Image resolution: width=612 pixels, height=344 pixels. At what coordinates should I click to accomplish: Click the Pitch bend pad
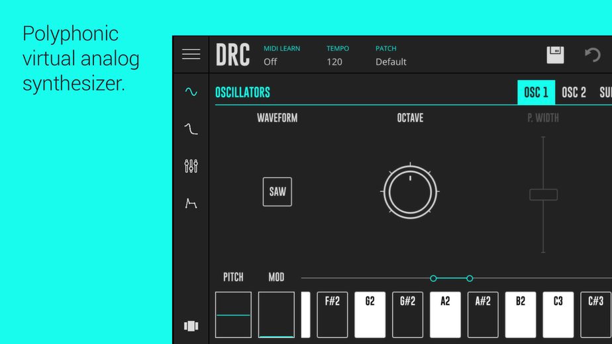tap(233, 315)
